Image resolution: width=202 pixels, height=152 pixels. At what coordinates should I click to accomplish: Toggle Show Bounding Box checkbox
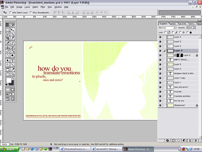tap(31, 12)
